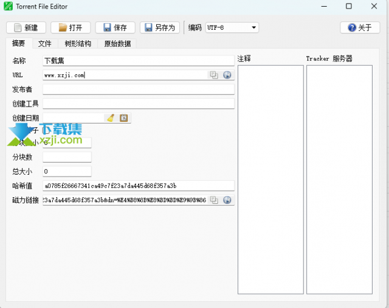Click into the 名称 name input field
This screenshot has height=308, width=389.
tap(138, 60)
